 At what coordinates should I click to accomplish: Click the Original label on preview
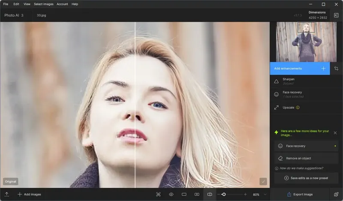(x=10, y=182)
